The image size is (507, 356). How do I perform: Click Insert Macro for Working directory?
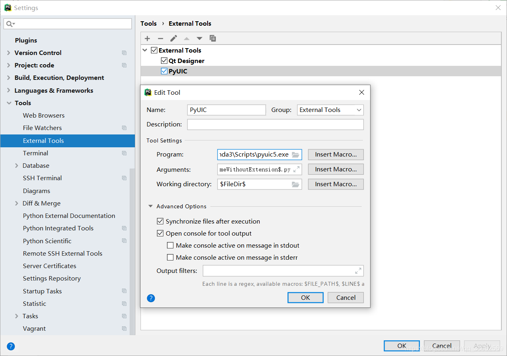pyautogui.click(x=336, y=184)
